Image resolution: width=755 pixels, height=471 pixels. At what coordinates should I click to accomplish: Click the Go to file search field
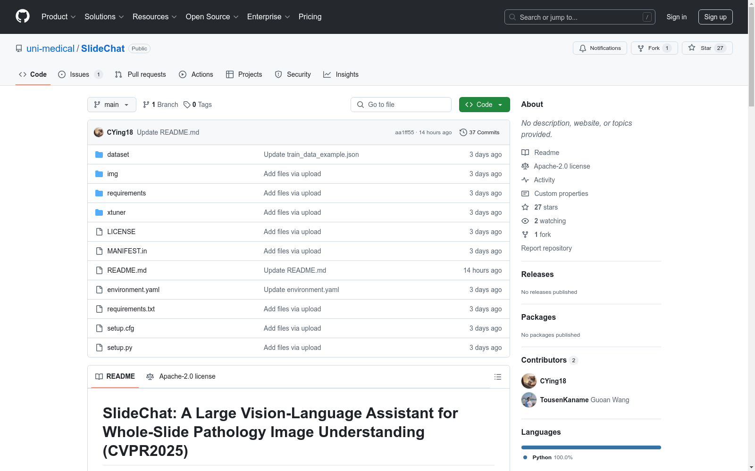(x=401, y=105)
